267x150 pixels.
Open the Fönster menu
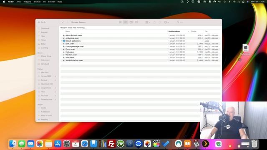coord(51,2)
